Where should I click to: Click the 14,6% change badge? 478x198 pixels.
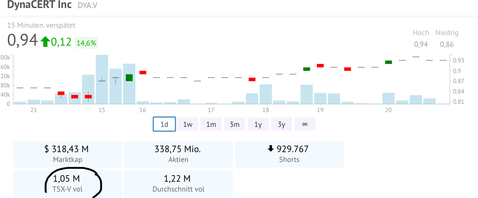(86, 43)
